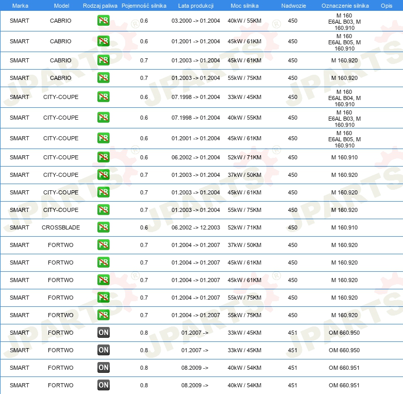This screenshot has height=394, width=403.
Task: Click the Moc silnika column header
Action: (x=244, y=6)
